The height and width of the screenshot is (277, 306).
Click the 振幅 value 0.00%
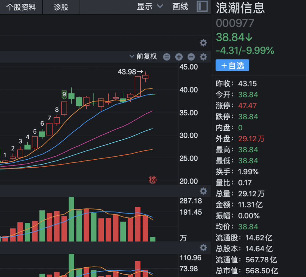249,216
